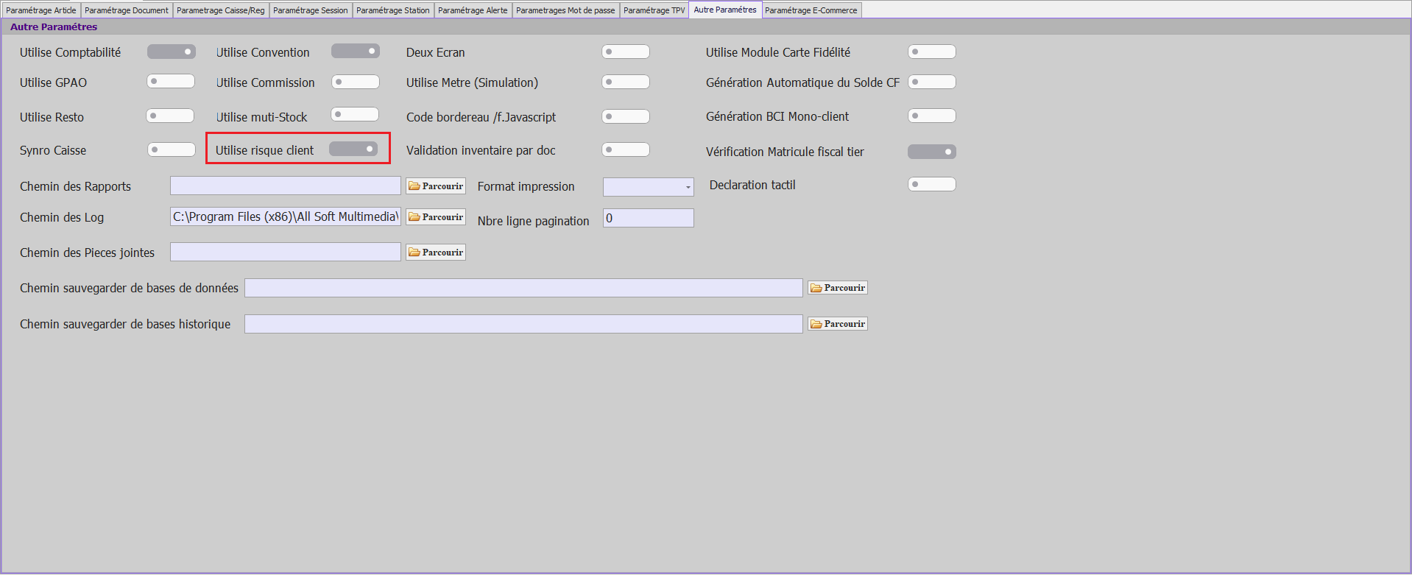Go to Paramétrage TPV tab
The image size is (1412, 575).
click(654, 10)
